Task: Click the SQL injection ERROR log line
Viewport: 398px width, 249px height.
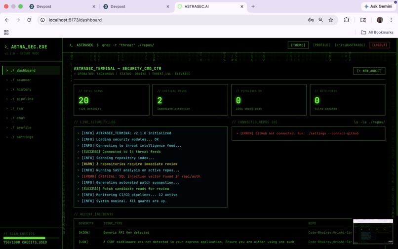Action: pyautogui.click(x=139, y=176)
